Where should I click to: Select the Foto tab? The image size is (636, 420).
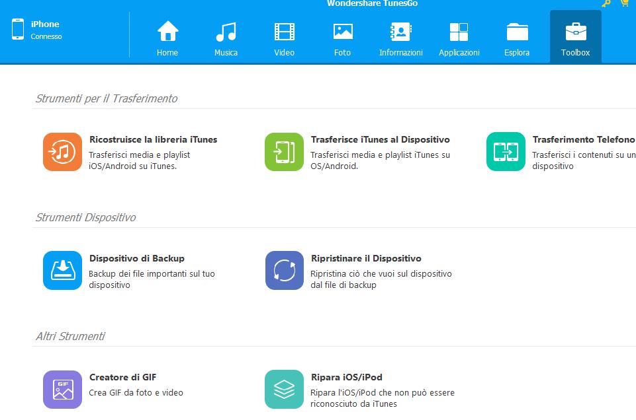343,38
